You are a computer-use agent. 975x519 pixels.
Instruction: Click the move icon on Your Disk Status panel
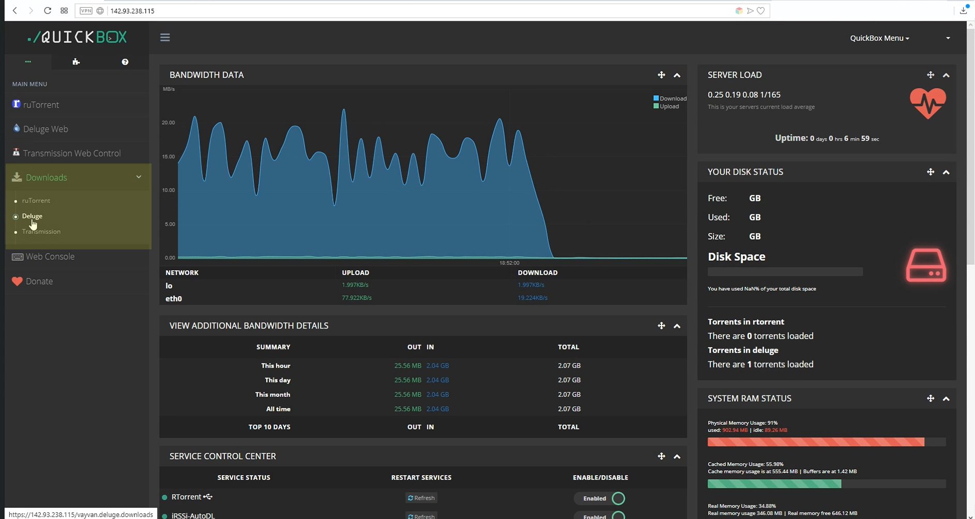pos(931,172)
